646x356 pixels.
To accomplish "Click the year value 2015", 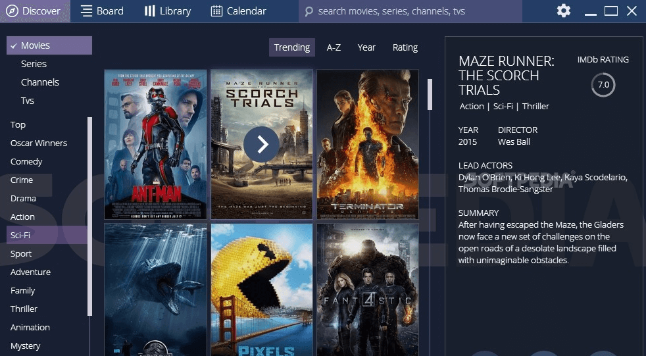I will point(468,141).
